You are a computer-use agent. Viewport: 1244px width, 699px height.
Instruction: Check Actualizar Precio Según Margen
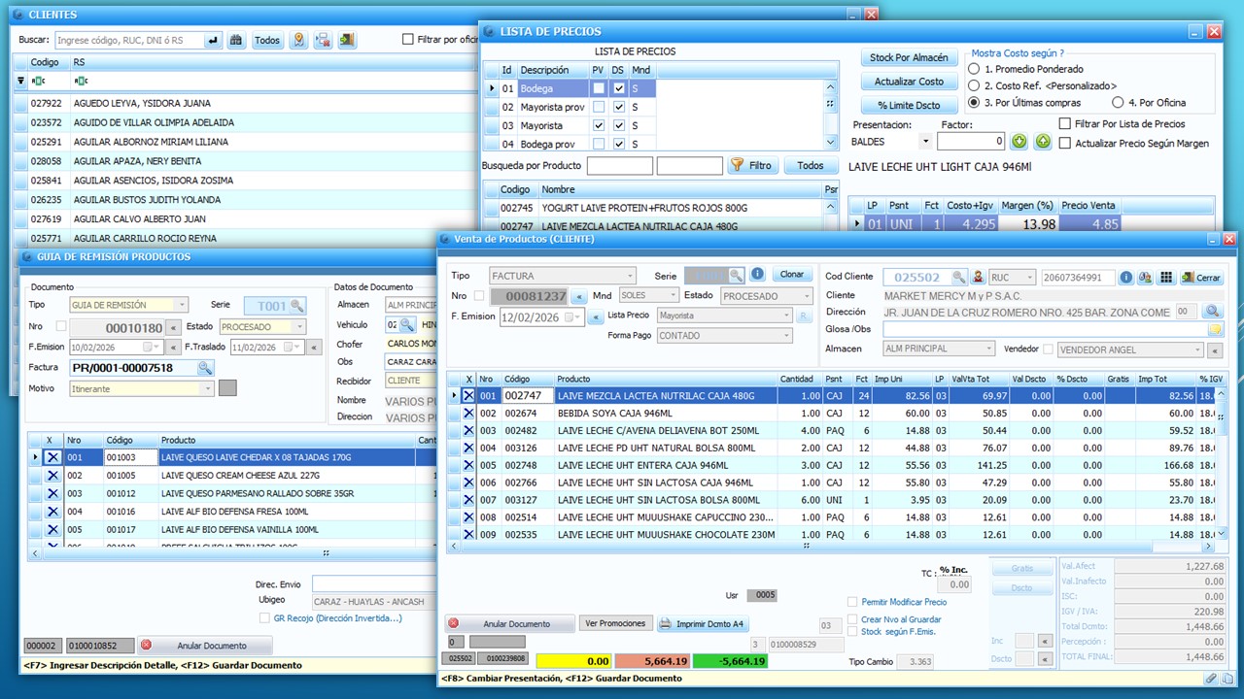pyautogui.click(x=1066, y=143)
